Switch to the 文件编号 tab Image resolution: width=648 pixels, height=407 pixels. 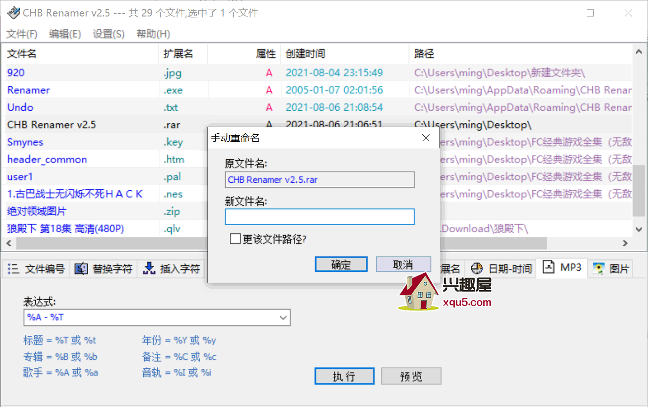(x=36, y=269)
